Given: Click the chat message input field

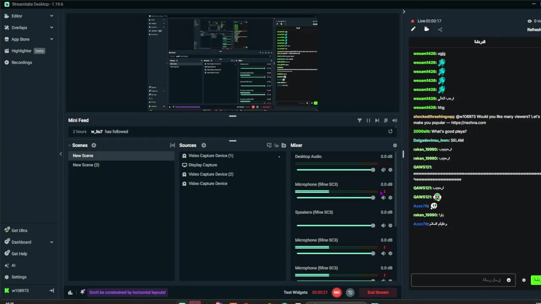Looking at the screenshot, I should pos(463,280).
